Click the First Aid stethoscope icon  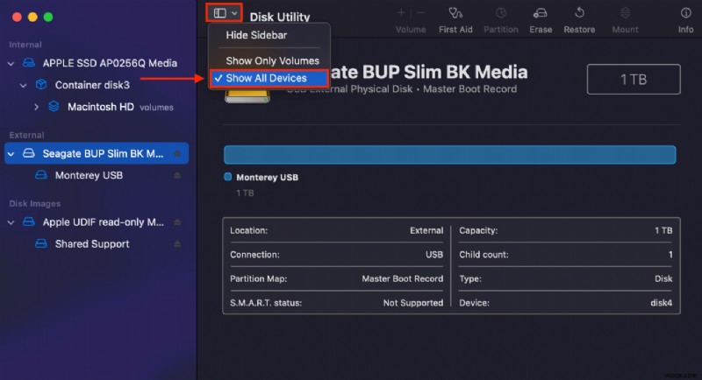pyautogui.click(x=455, y=13)
